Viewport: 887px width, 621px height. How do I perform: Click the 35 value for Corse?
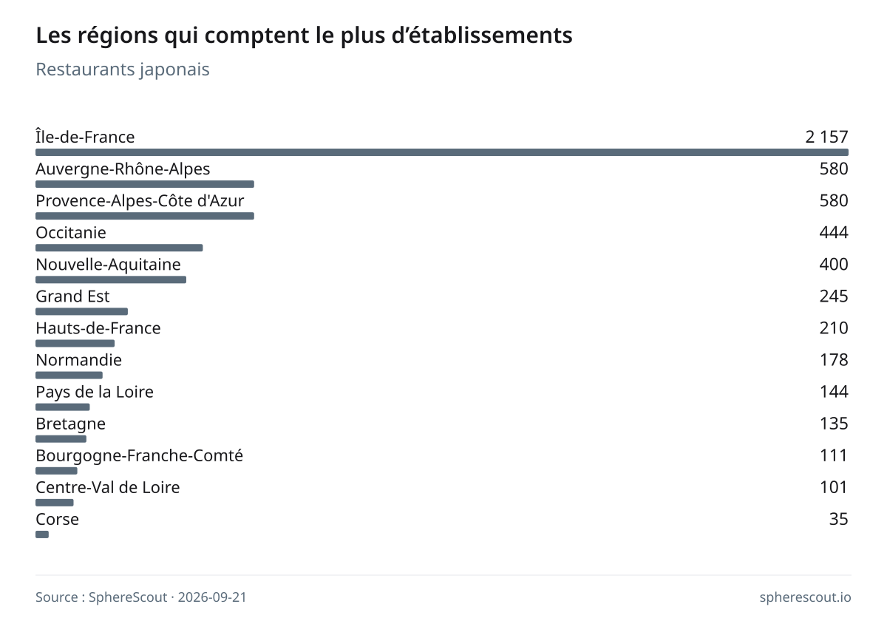coord(838,519)
